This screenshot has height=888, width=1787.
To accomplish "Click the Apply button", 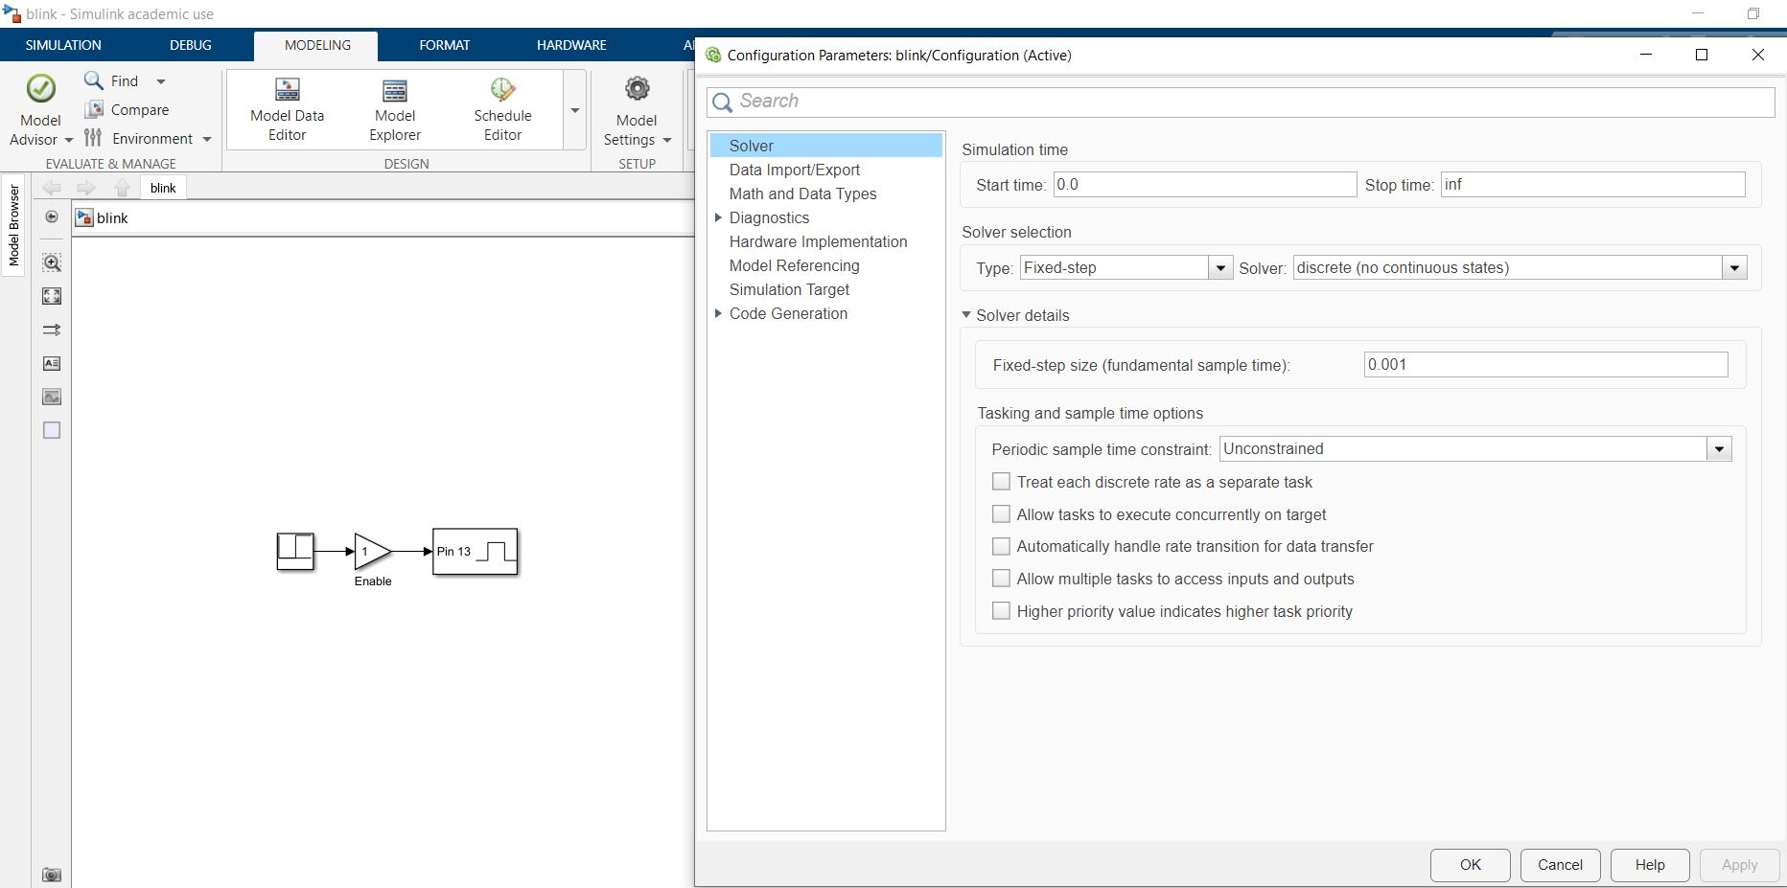I will click(1740, 865).
